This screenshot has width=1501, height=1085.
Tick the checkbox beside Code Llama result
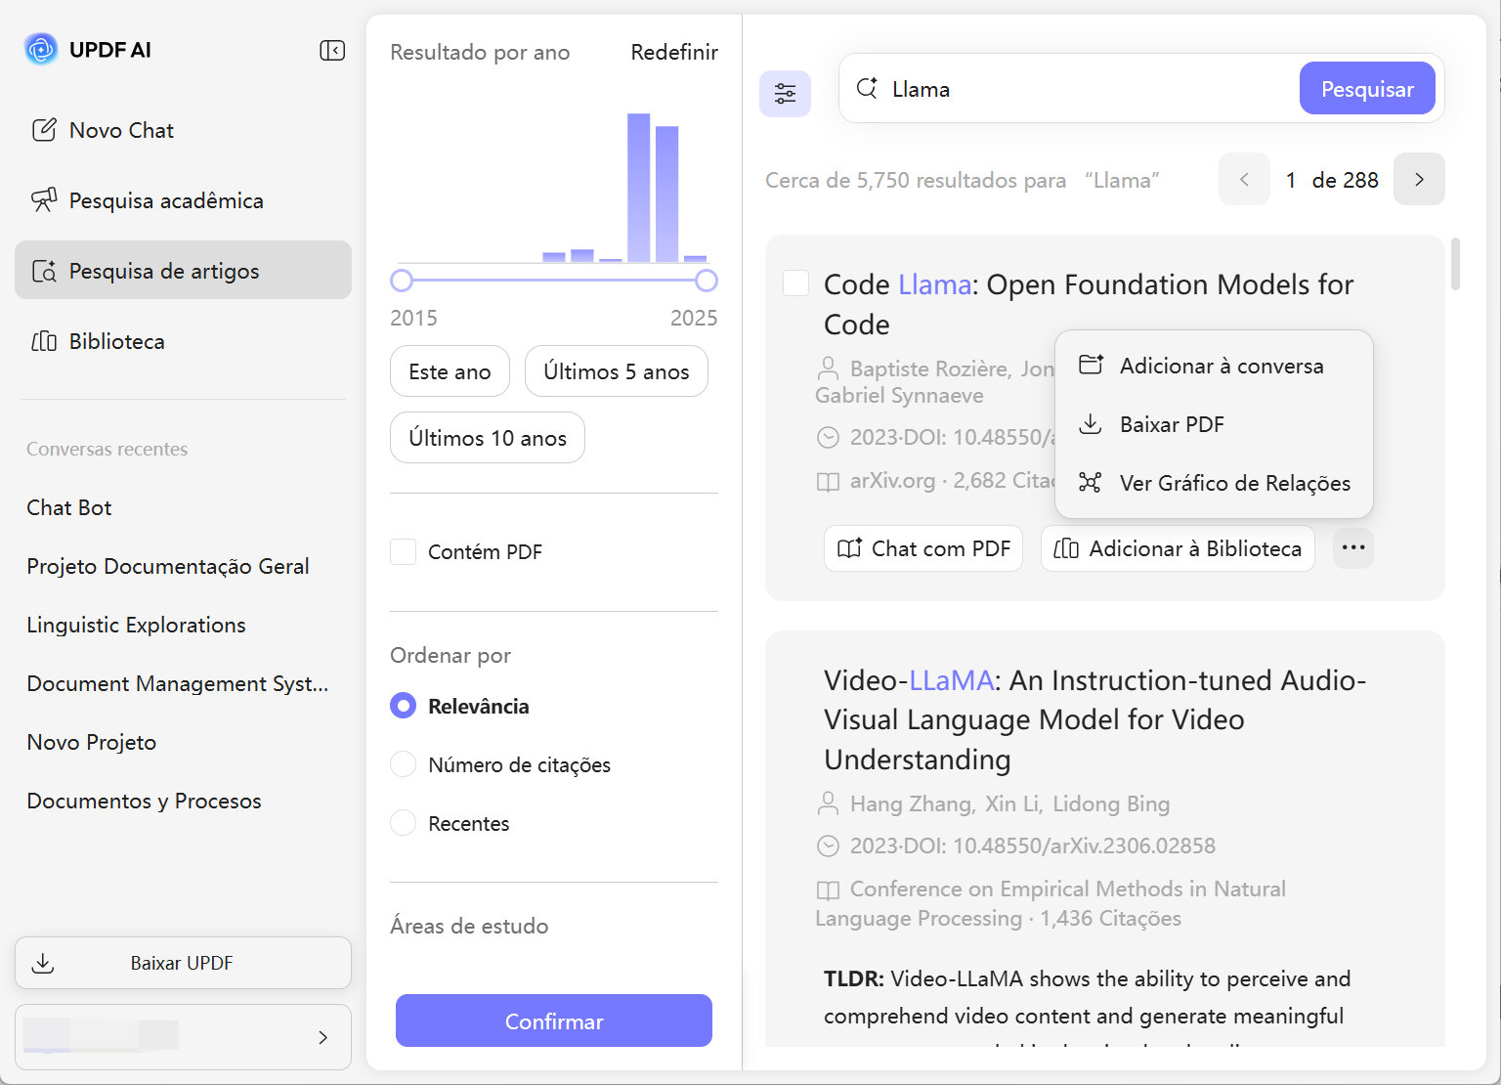point(796,283)
